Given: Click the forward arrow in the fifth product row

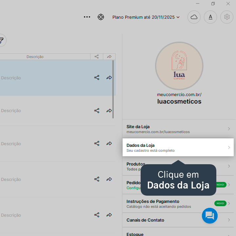Looking at the screenshot, I should pos(109,215).
